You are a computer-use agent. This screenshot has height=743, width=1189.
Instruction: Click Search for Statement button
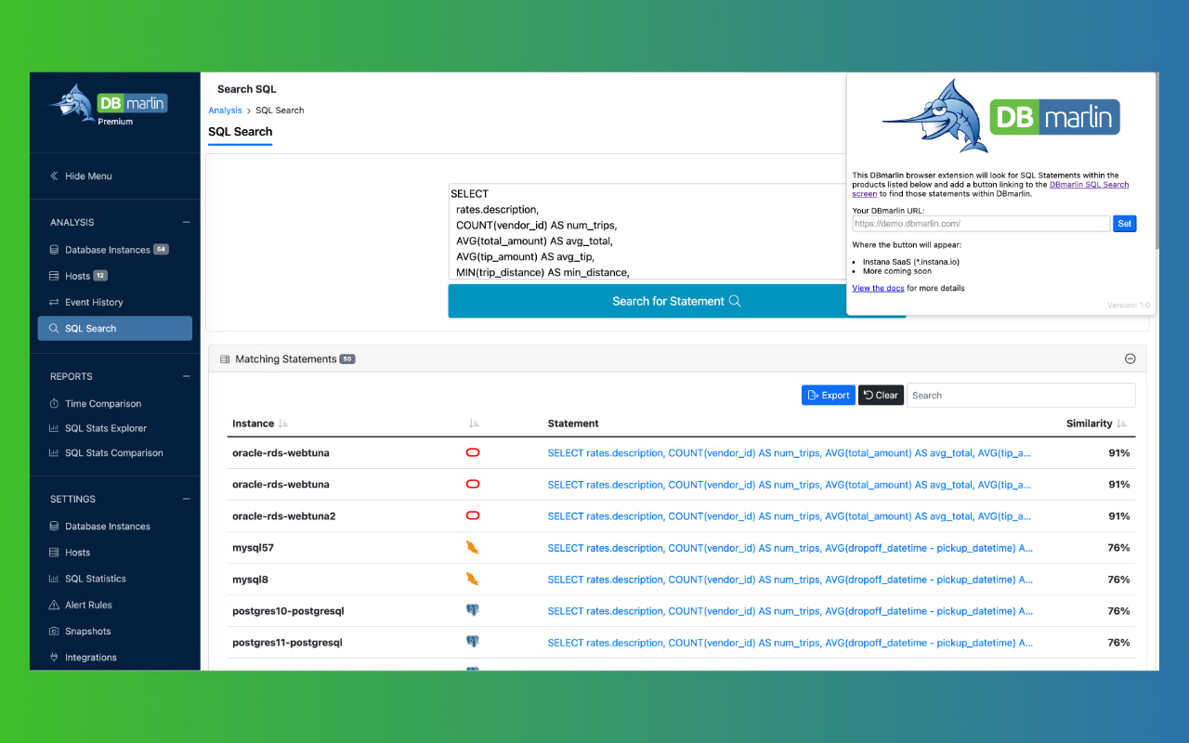[677, 301]
